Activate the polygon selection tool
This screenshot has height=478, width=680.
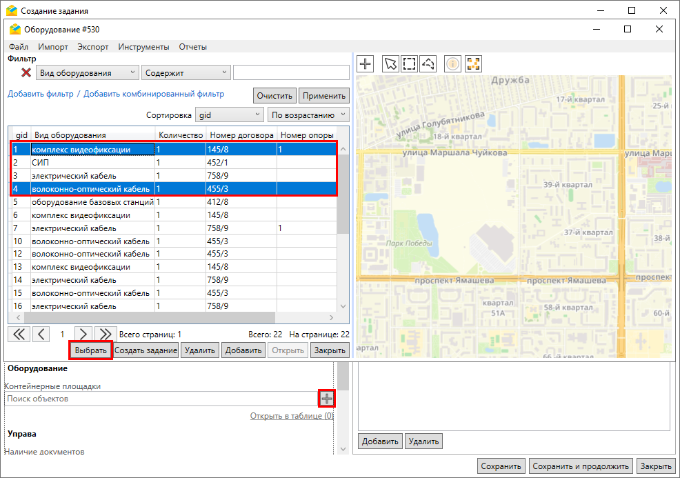(428, 64)
